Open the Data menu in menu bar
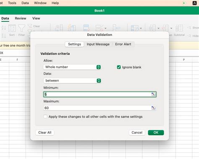 pos(25,3)
